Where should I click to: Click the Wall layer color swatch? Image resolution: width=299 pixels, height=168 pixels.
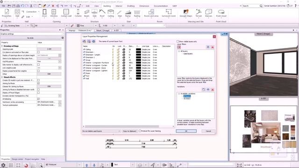(138, 78)
